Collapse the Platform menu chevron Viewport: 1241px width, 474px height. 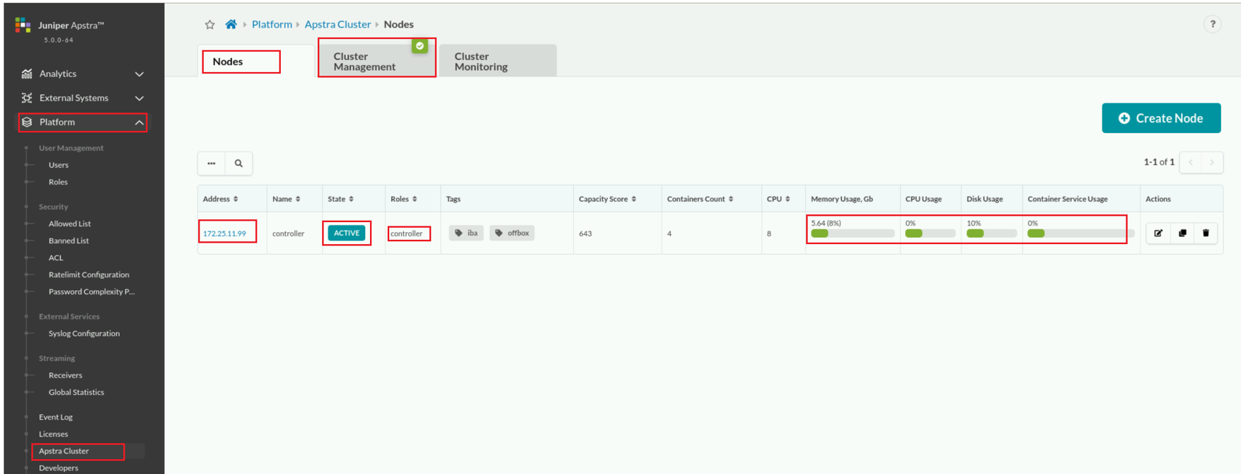click(x=139, y=122)
